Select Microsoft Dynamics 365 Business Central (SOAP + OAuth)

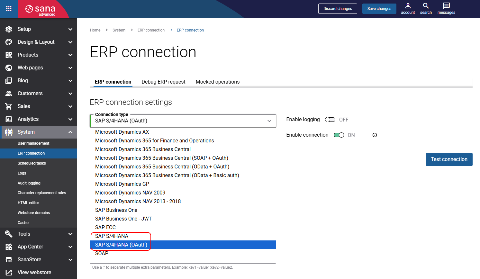[x=183, y=158]
